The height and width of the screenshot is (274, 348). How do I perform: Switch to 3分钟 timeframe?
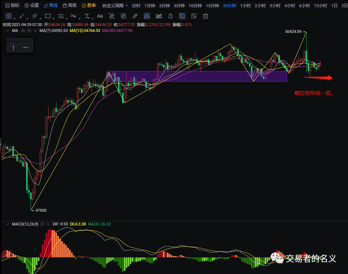click(x=165, y=6)
